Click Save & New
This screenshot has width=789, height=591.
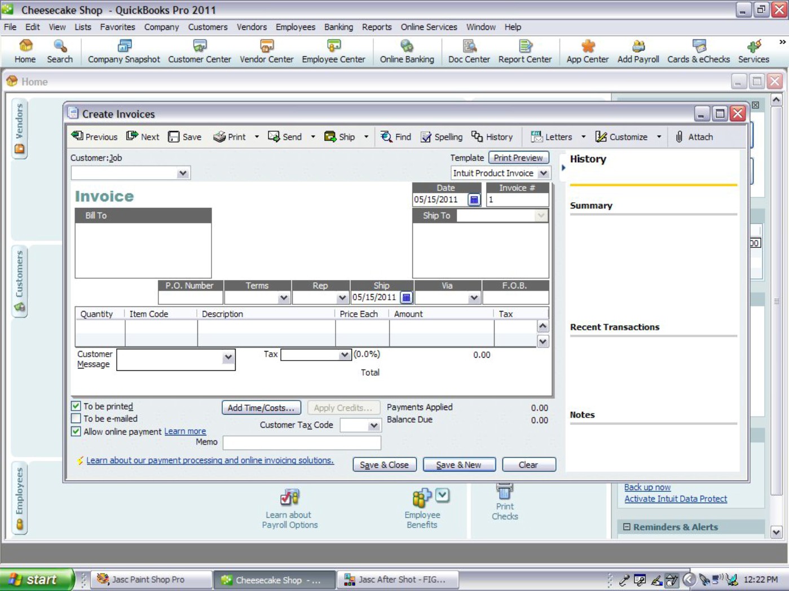click(x=459, y=465)
